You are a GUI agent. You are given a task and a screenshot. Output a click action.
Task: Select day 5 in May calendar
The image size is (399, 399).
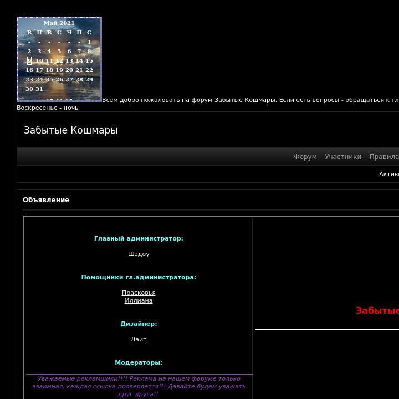(59, 51)
